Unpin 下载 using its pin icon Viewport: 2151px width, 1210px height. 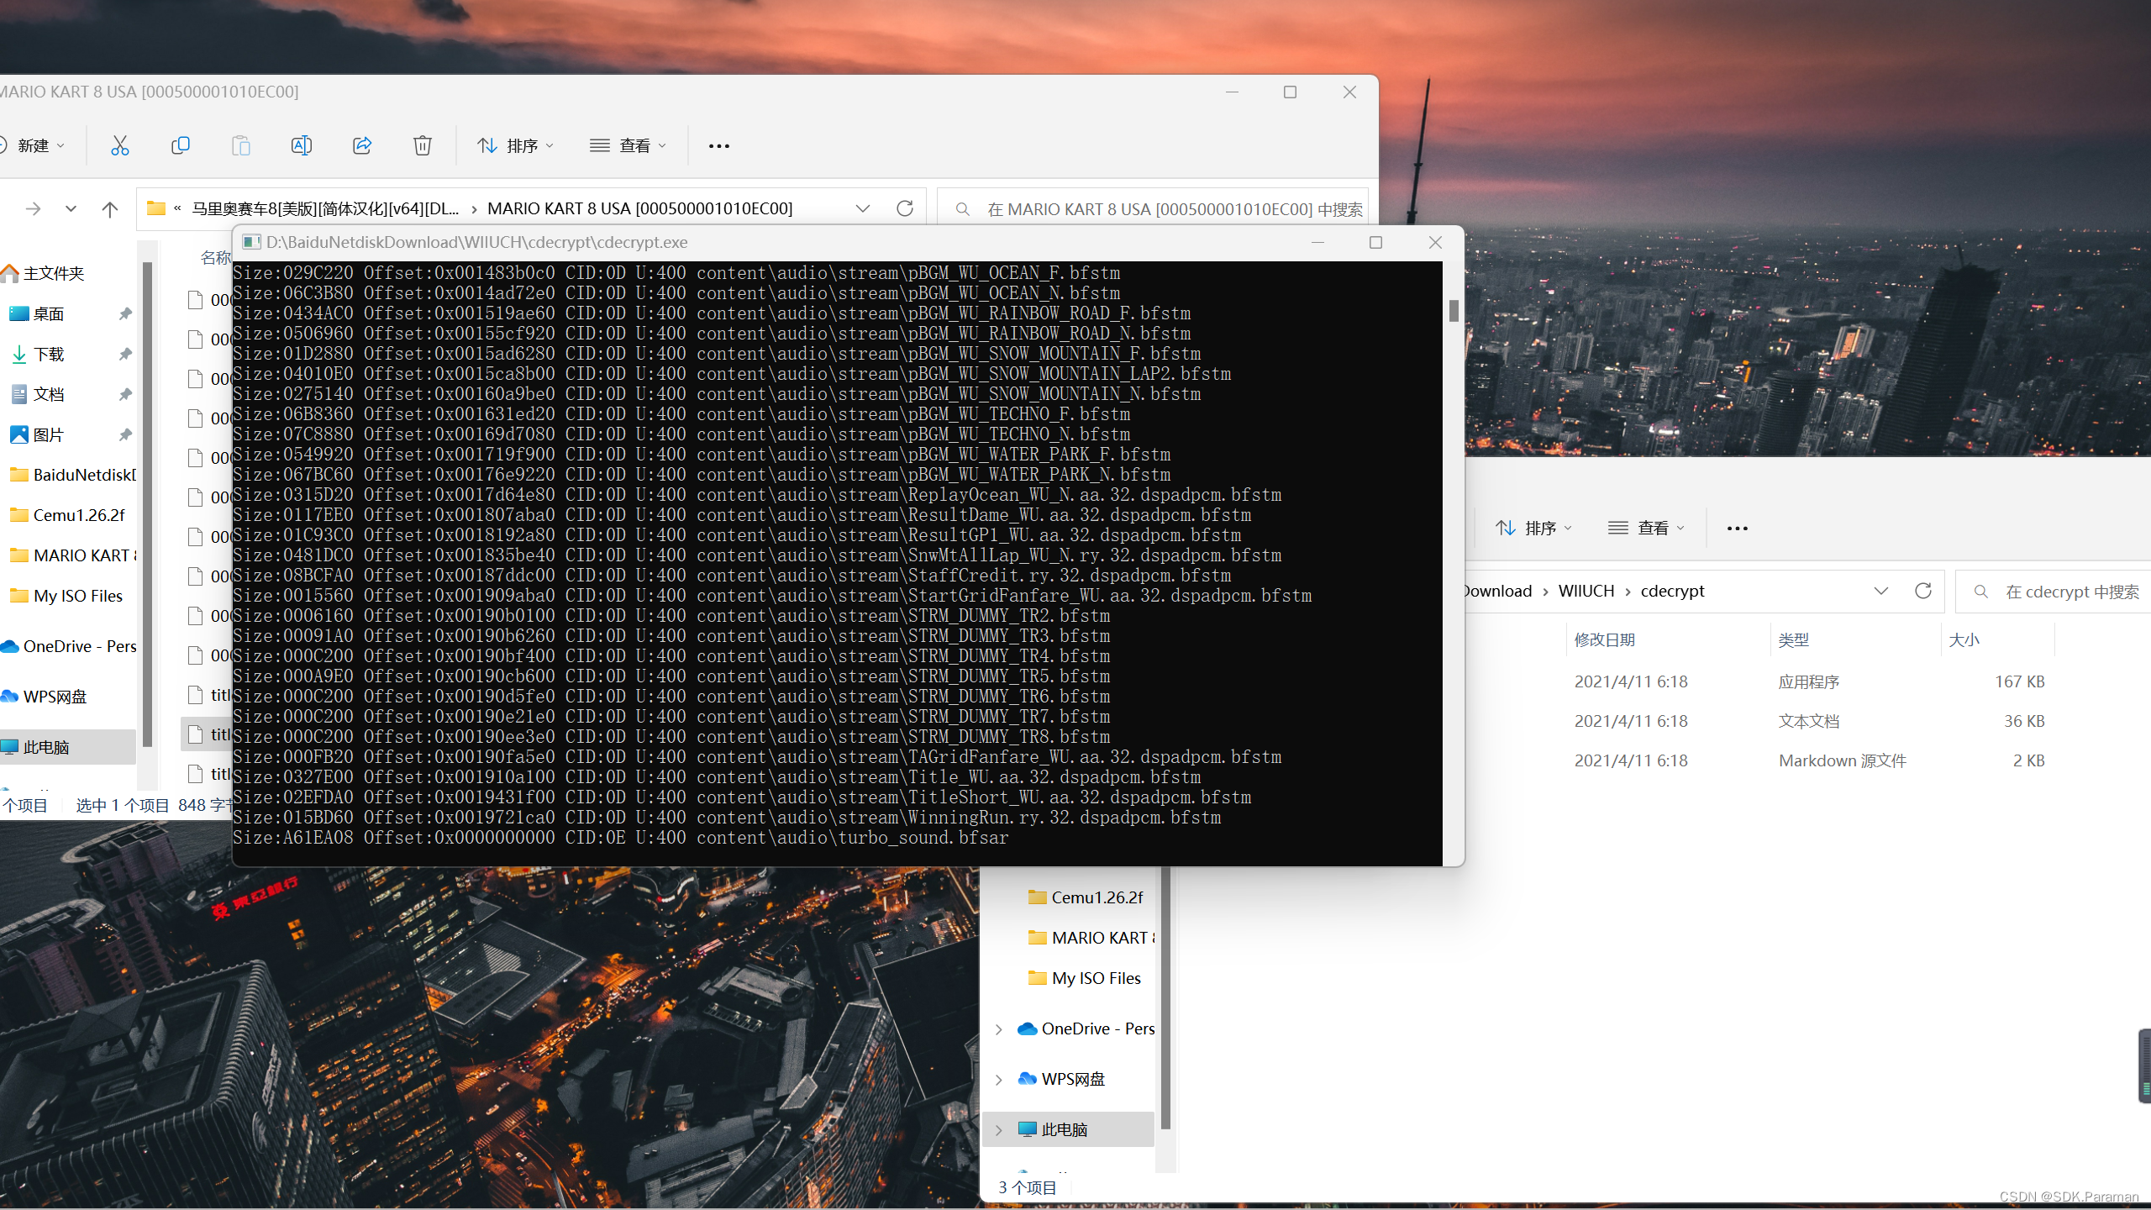[x=125, y=354]
